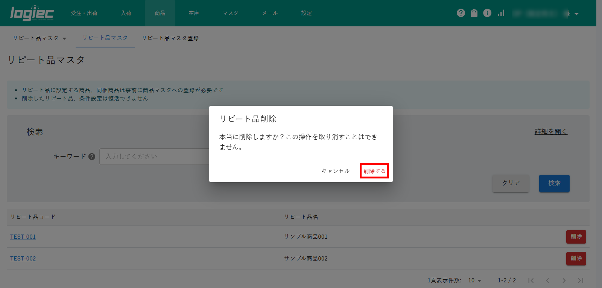The image size is (602, 288).
Task: Click the logiec logo
Action: click(32, 13)
